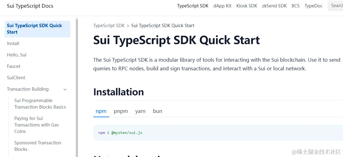Screen dimensions: 343x157
Task: Go to Kiosk SDK section
Action: (247, 6)
